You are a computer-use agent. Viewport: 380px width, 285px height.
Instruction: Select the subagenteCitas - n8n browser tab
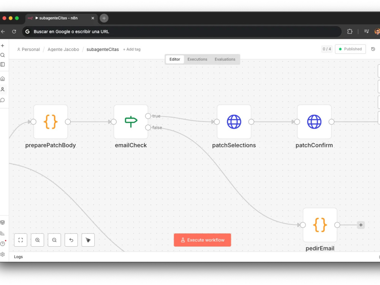point(62,18)
